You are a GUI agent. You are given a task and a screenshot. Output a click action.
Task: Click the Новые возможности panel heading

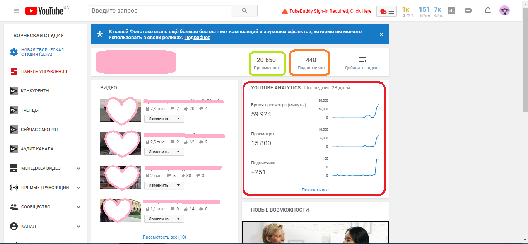click(280, 210)
